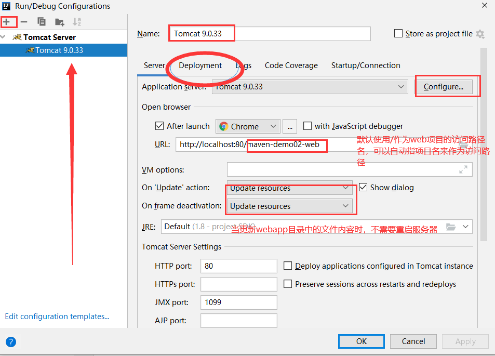The height and width of the screenshot is (356, 495).
Task: Switch to the Logs tab
Action: click(244, 65)
